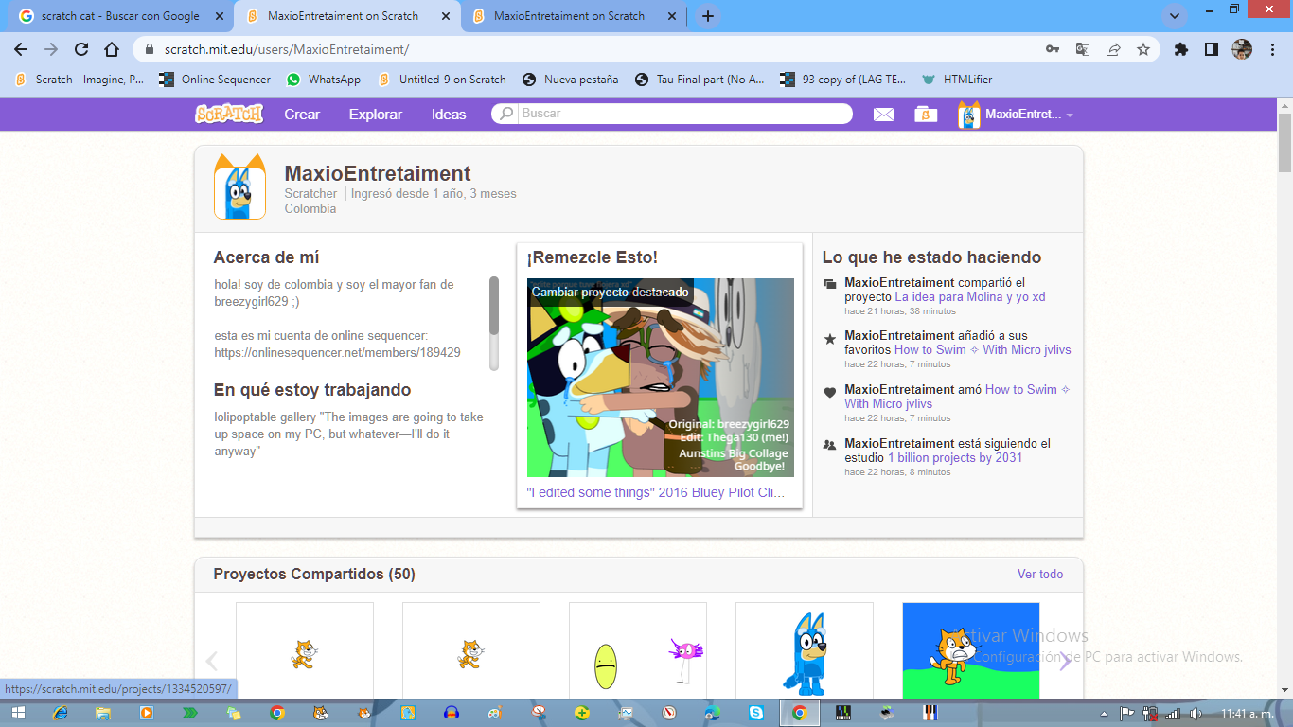Image resolution: width=1293 pixels, height=727 pixels.
Task: Click the search magnifier icon
Action: [506, 114]
